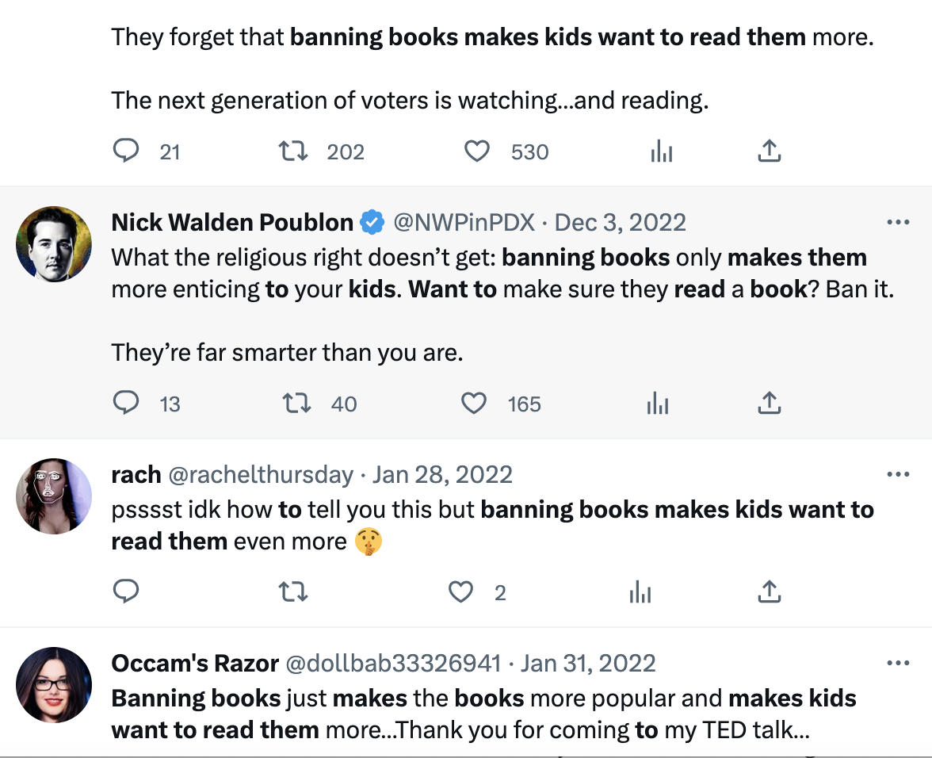Open more options on Occam's Razor tweet

tap(898, 663)
